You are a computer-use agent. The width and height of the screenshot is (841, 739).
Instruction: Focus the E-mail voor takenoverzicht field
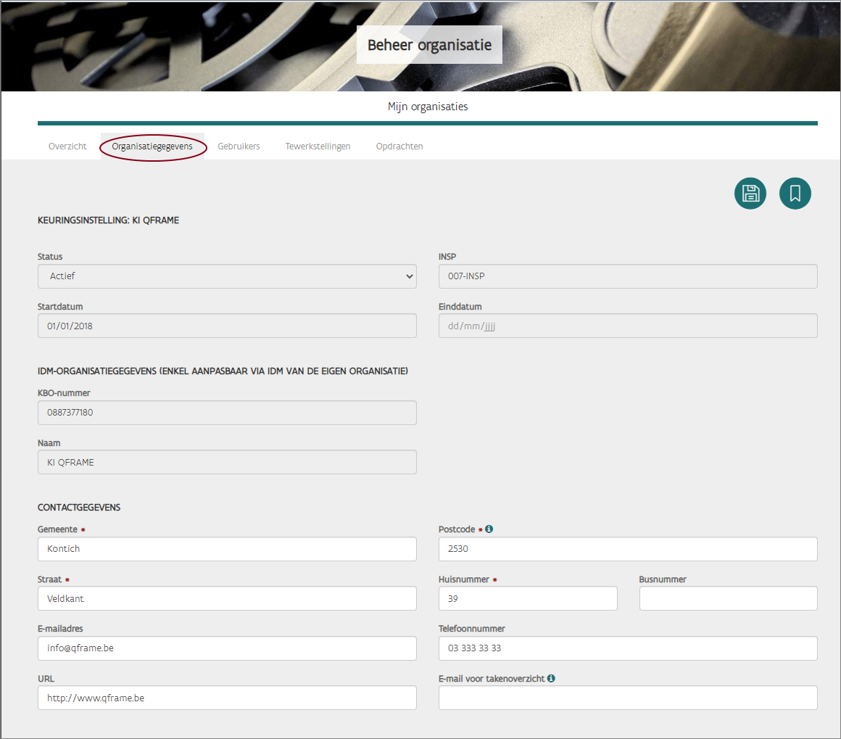click(628, 698)
